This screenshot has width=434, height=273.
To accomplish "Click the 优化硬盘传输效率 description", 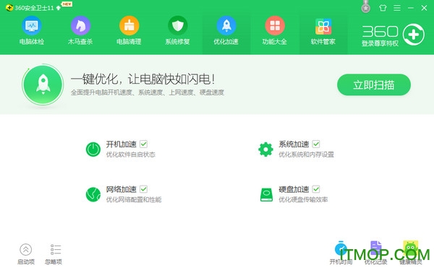I will [x=303, y=199].
